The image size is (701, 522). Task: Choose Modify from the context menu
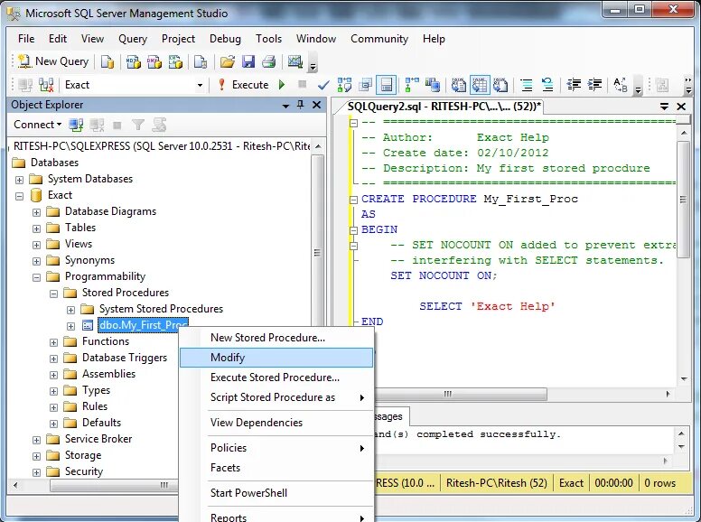pos(276,358)
